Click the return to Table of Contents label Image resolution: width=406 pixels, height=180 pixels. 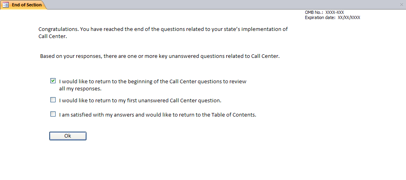click(158, 115)
